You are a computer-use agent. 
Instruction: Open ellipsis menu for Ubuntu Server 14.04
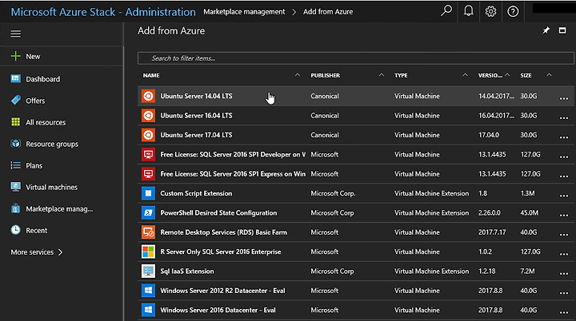tap(564, 98)
